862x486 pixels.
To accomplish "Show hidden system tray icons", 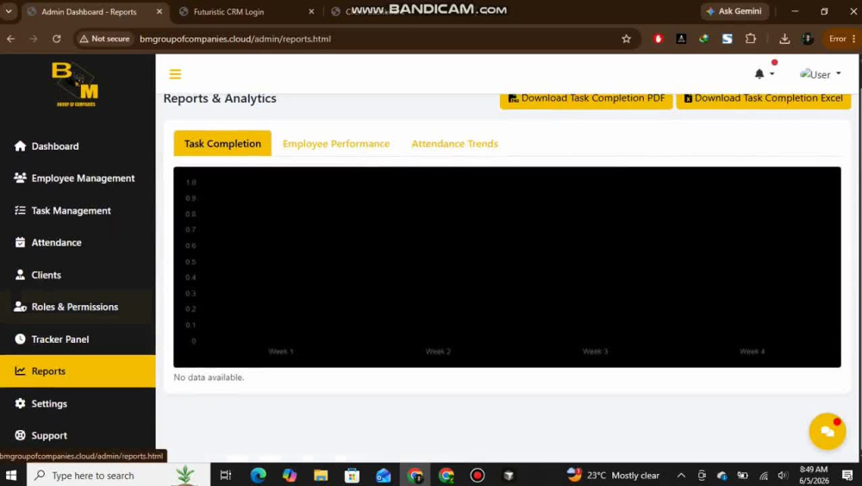I will click(x=681, y=475).
